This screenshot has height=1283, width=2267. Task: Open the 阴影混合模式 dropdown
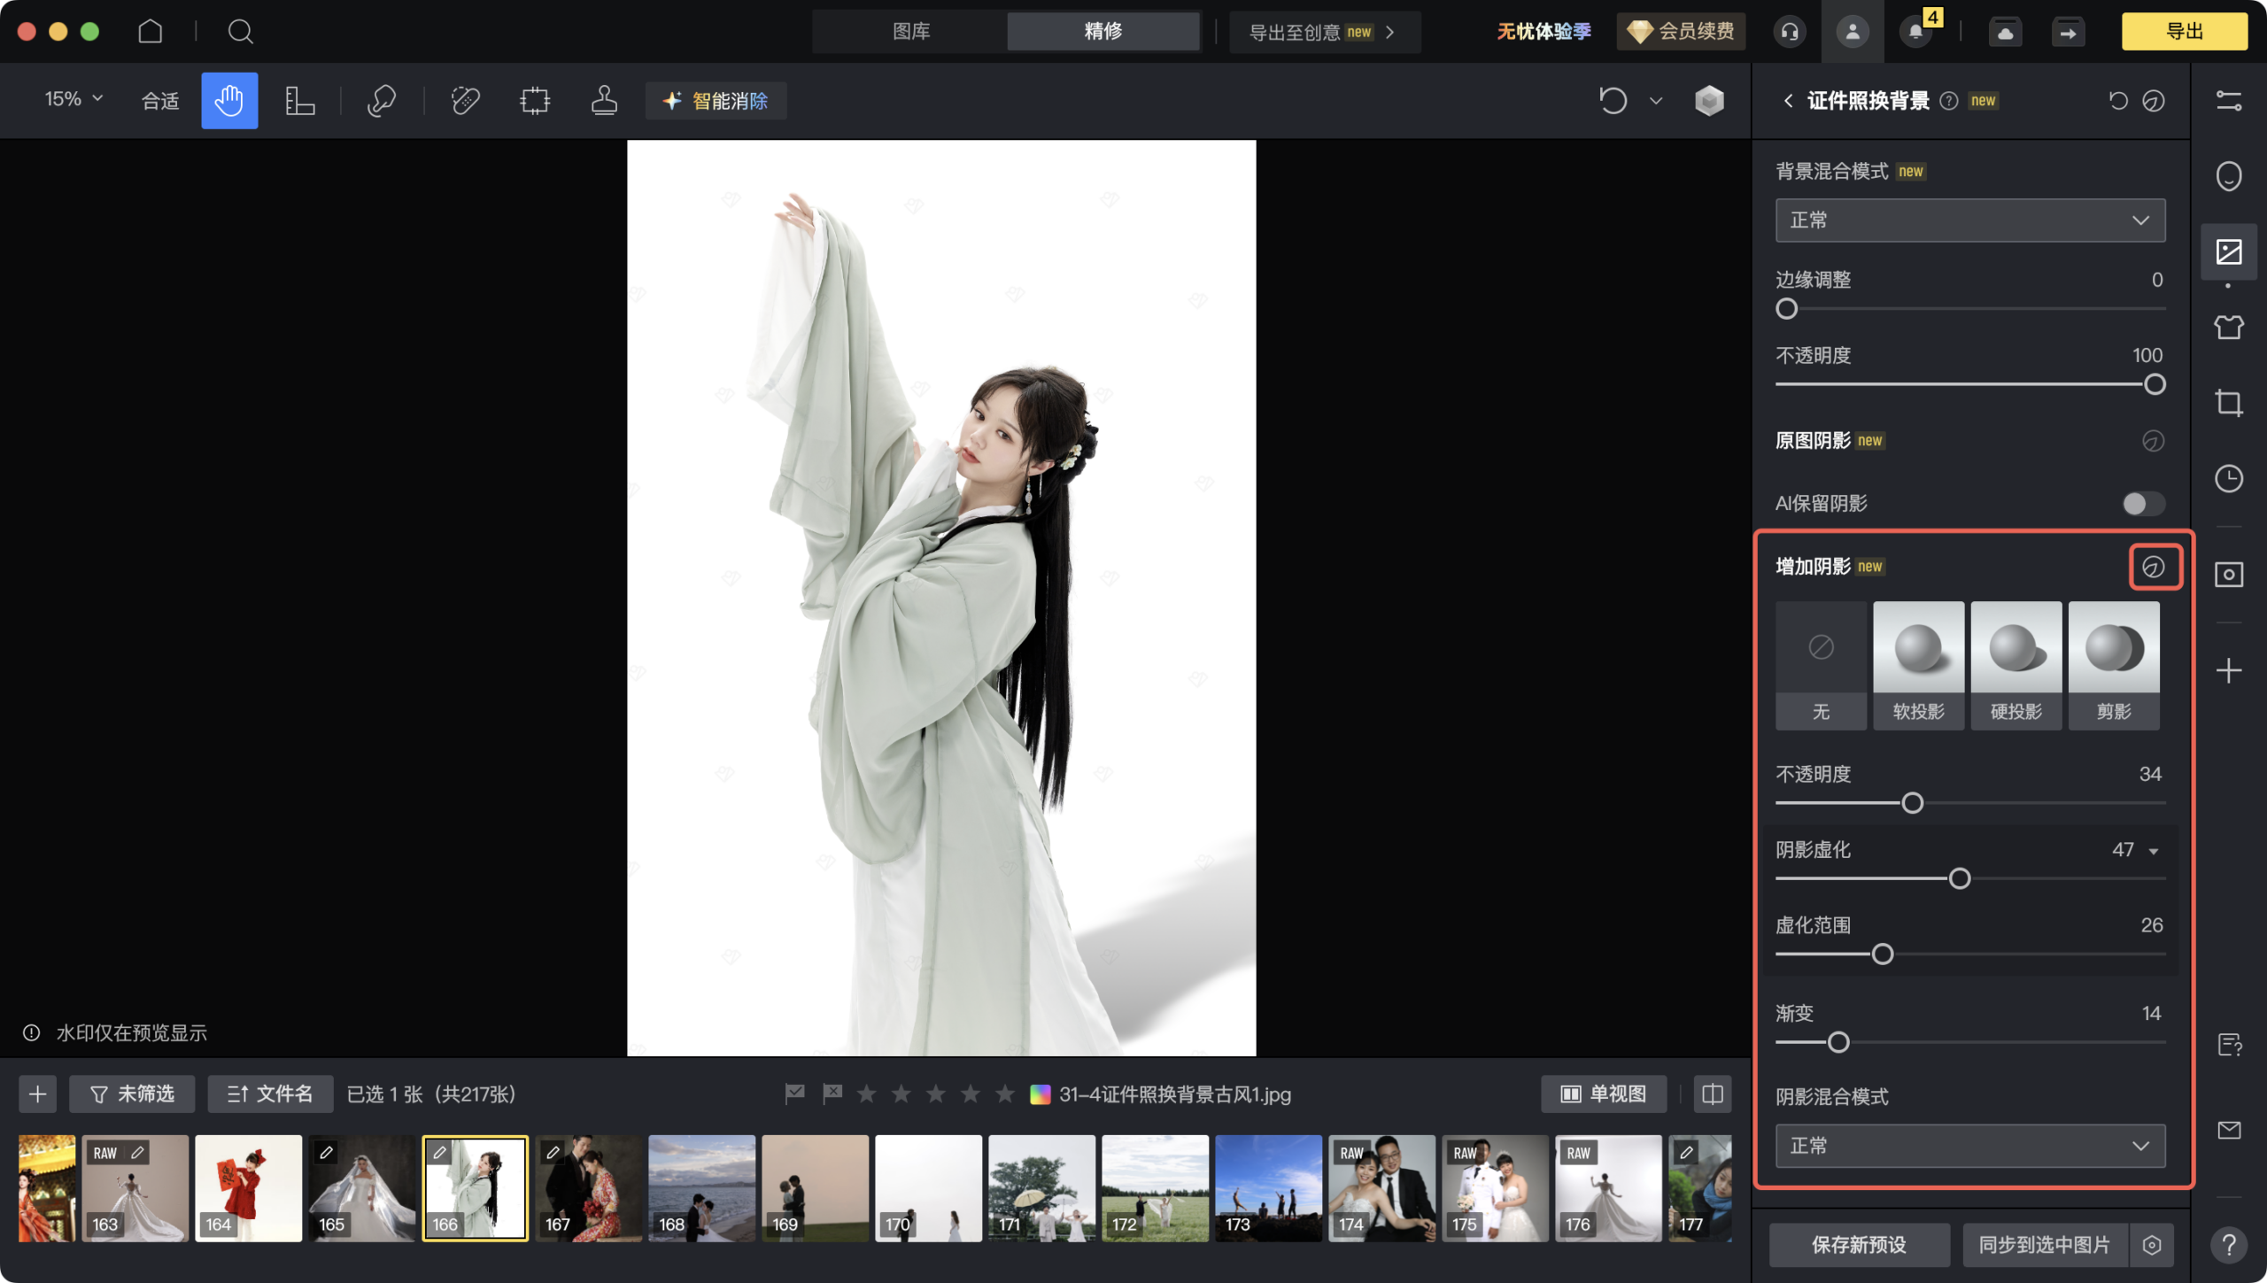click(x=1969, y=1146)
